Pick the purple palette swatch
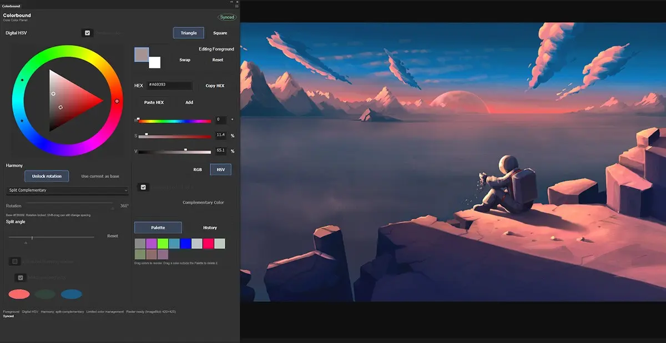The image size is (666, 343). pos(152,244)
